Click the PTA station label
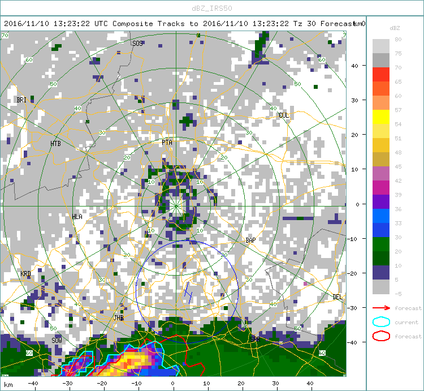 (x=167, y=143)
